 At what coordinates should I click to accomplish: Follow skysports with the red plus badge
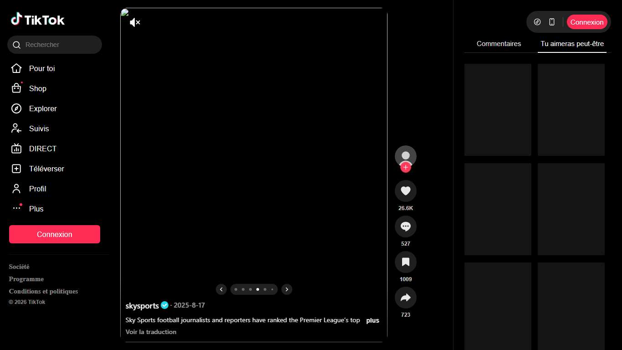click(x=405, y=167)
